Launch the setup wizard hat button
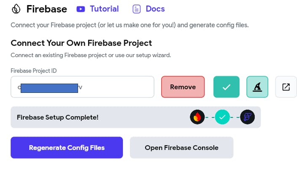Viewport: 297px width, 171px height. [257, 87]
